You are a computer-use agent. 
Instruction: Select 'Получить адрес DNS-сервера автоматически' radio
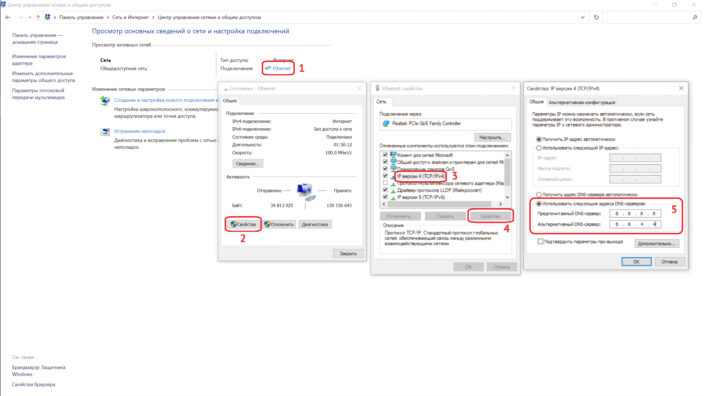click(539, 195)
